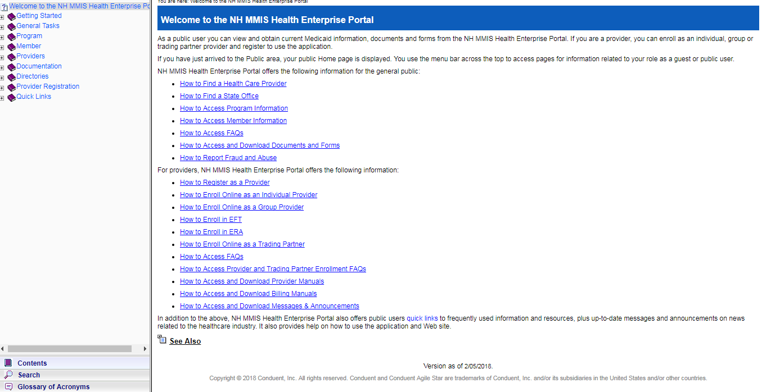
Task: Open How to Access Member Information link
Action: (x=233, y=121)
